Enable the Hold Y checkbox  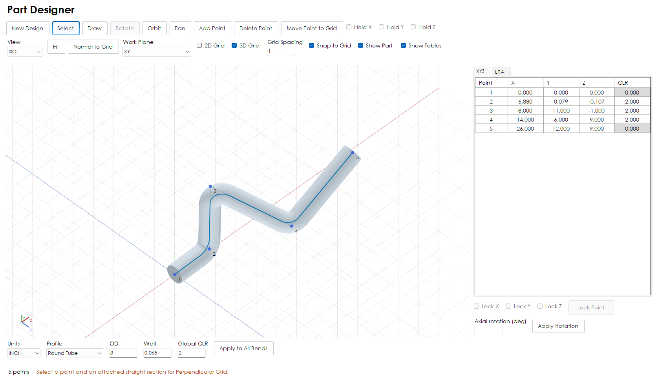(381, 27)
